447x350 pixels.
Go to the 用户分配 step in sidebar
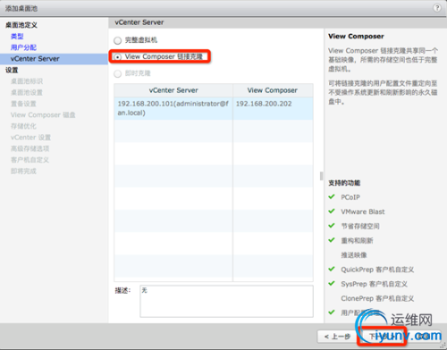click(x=23, y=47)
